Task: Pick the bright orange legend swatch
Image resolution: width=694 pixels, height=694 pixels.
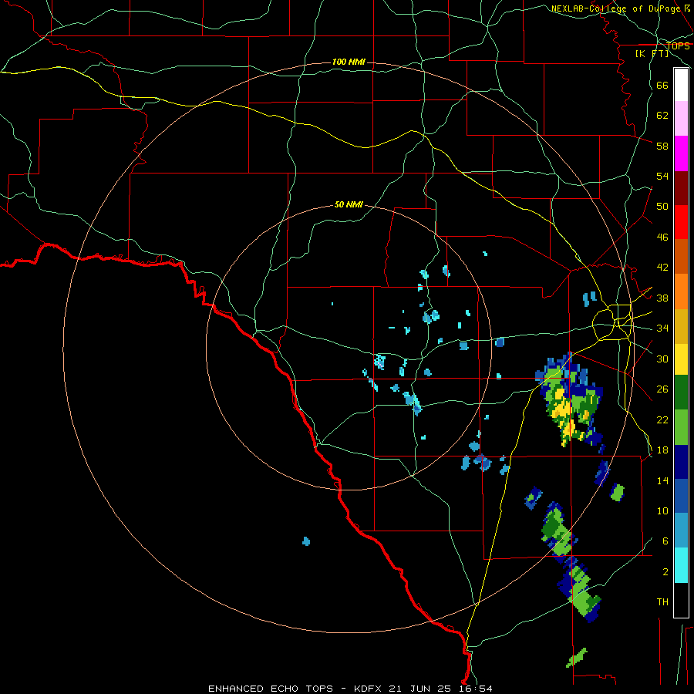Action: [x=681, y=291]
